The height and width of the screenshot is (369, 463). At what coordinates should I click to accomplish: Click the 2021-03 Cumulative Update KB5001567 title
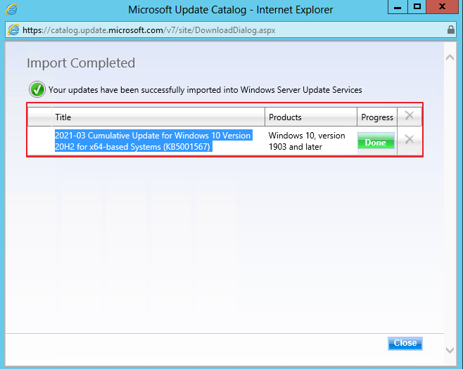[153, 141]
